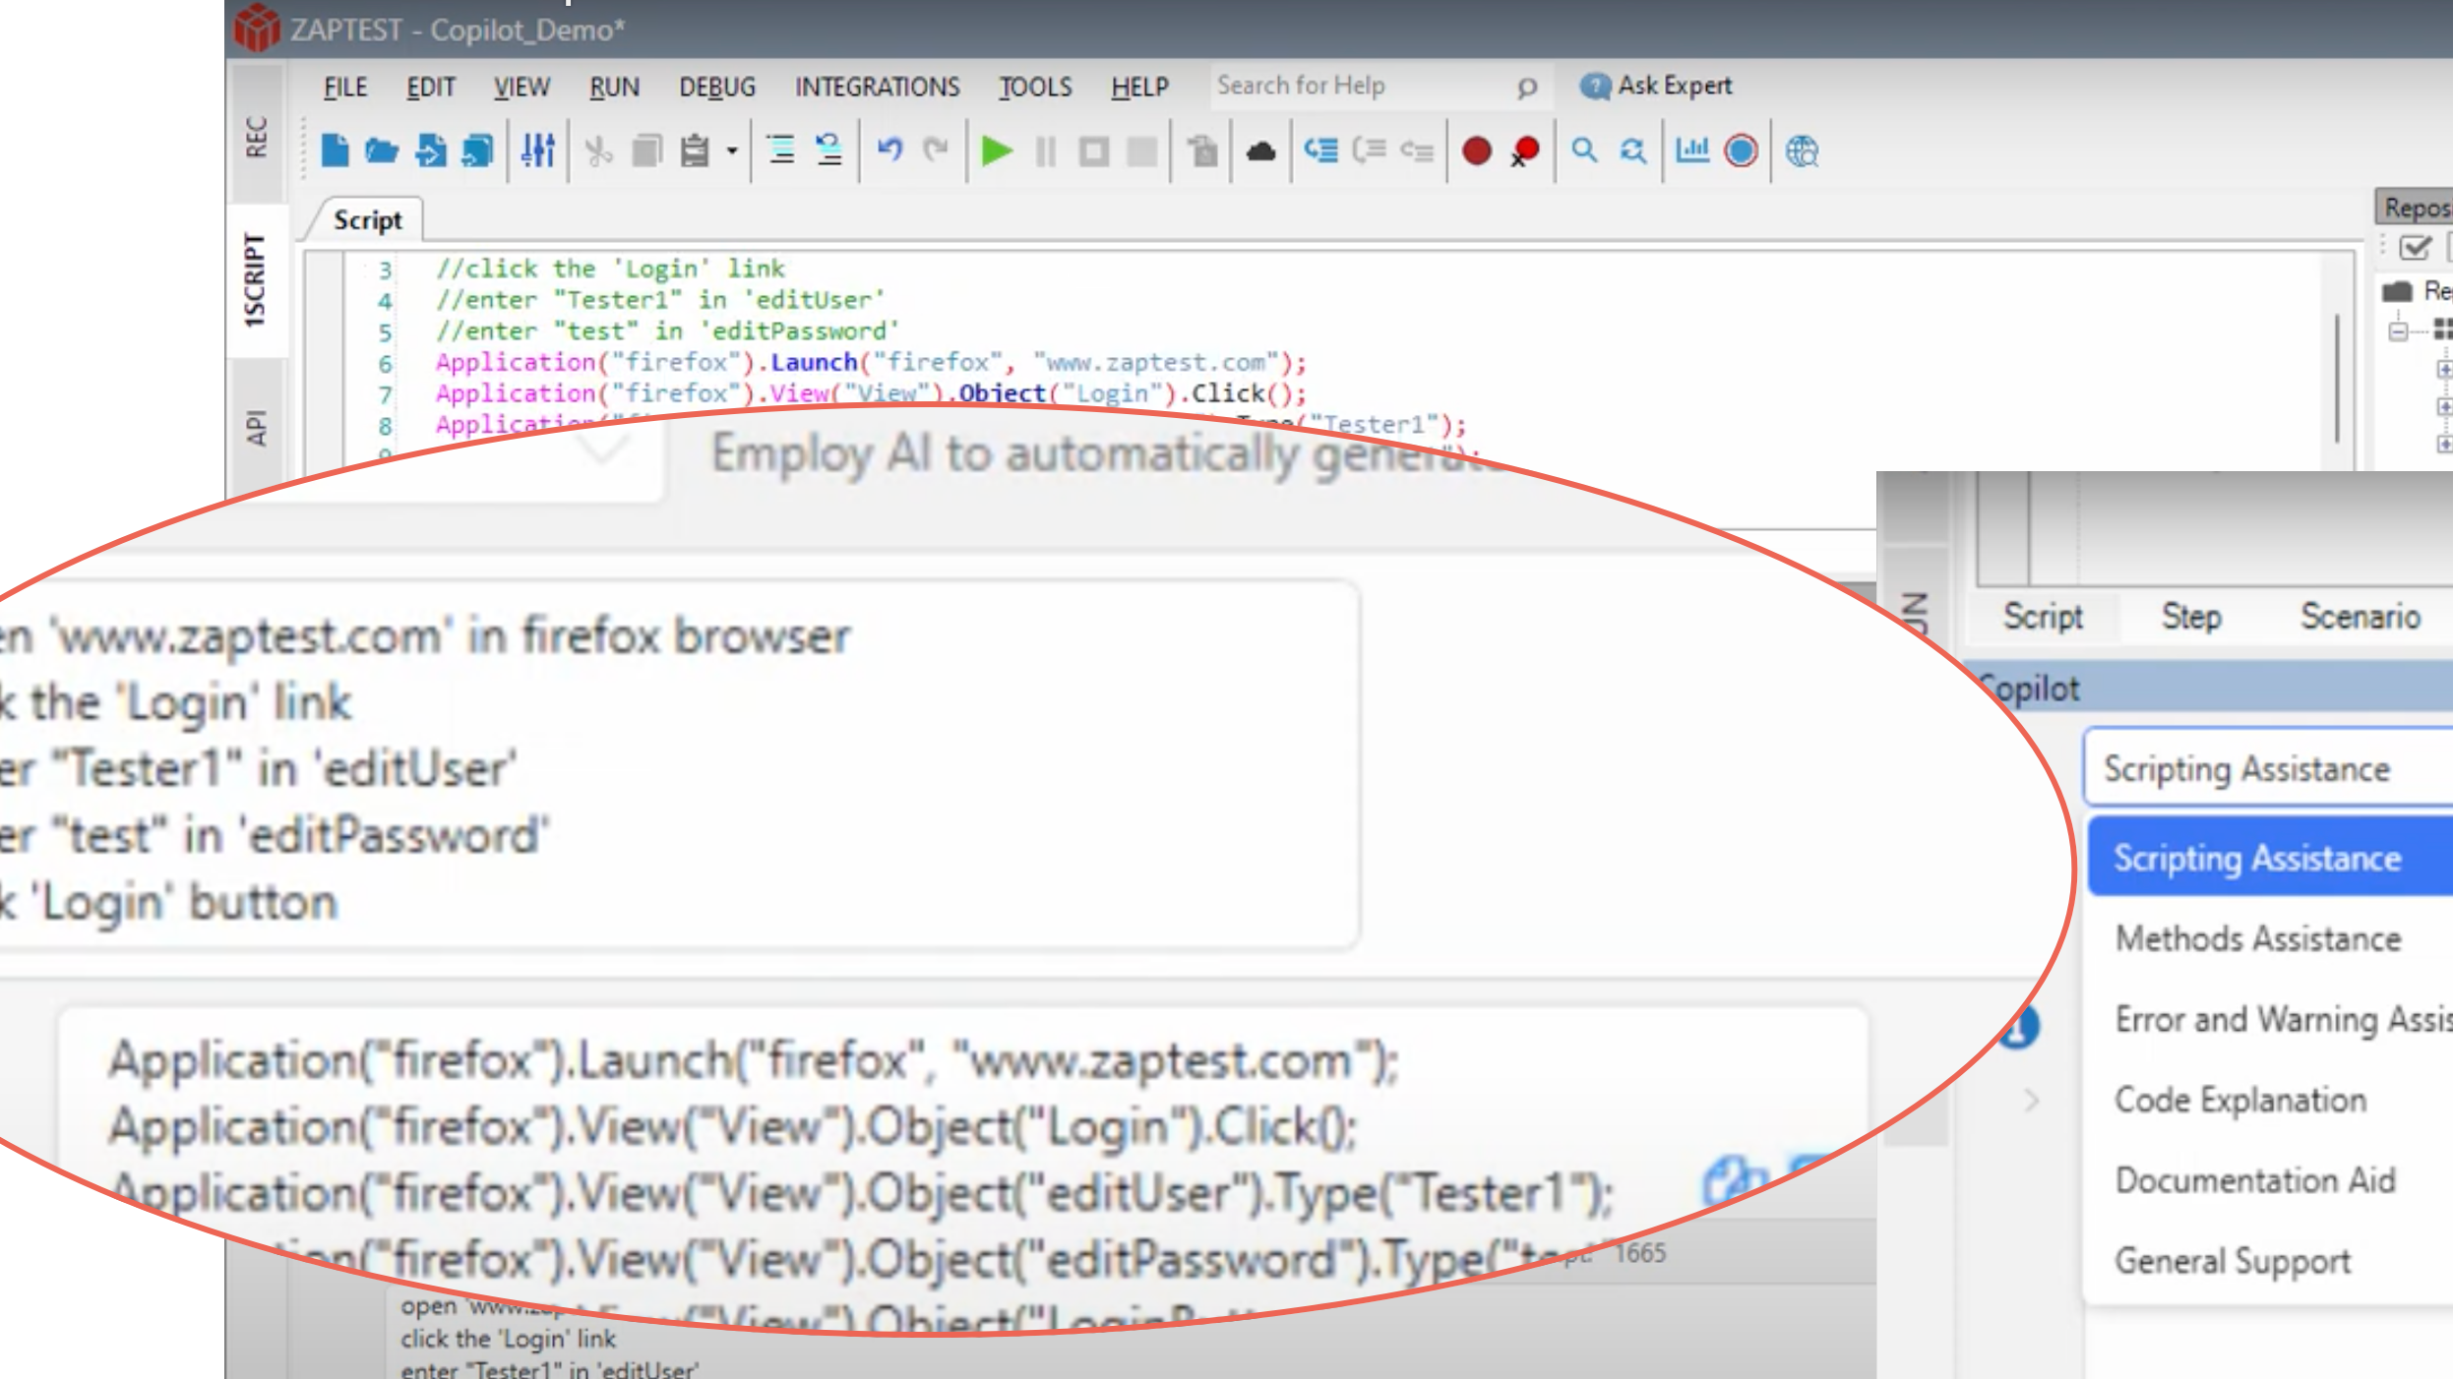Click the undo arrow icon
2453x1379 pixels.
coord(889,151)
